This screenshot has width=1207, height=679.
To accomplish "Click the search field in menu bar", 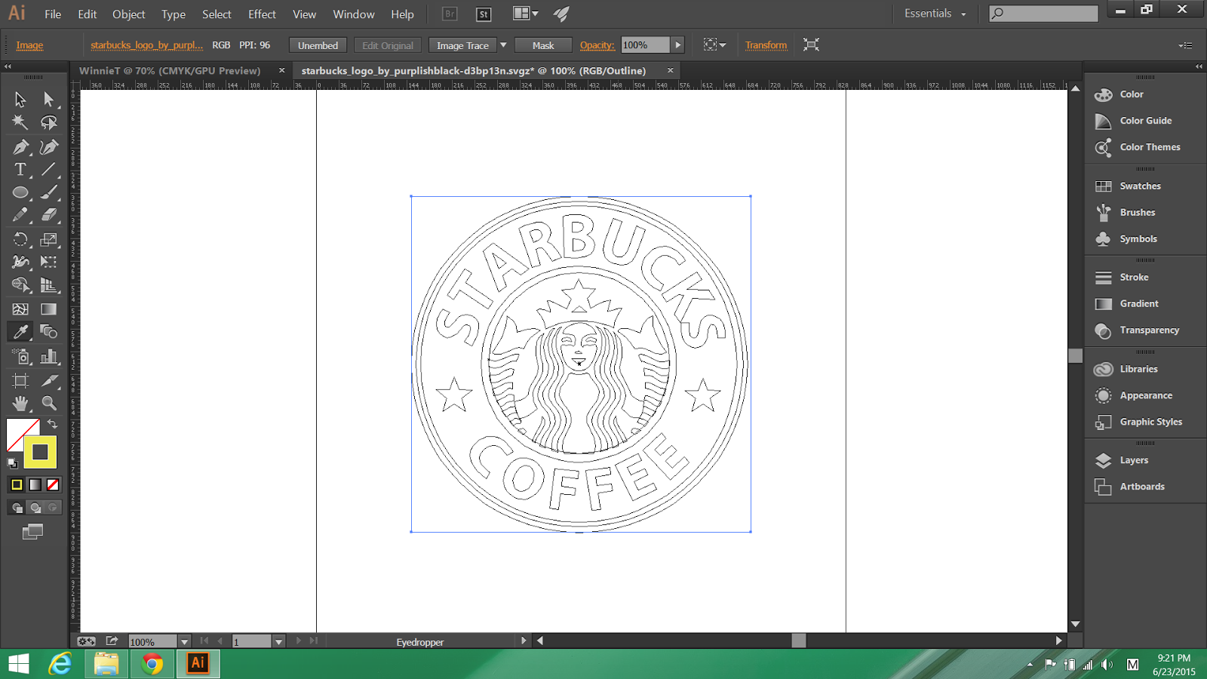I will (x=1043, y=14).
